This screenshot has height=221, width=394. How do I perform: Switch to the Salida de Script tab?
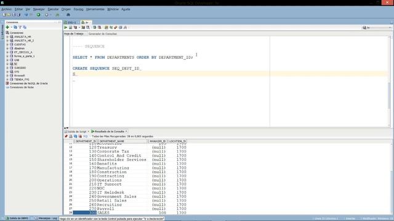pyautogui.click(x=77, y=131)
